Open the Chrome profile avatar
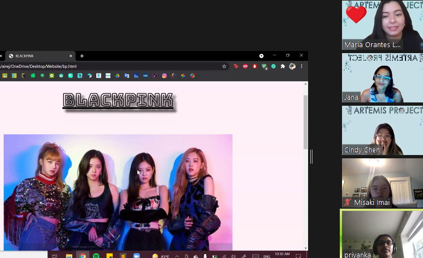The width and height of the screenshot is (423, 258). (292, 66)
